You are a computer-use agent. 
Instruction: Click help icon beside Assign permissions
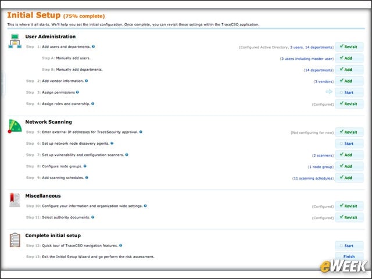(77, 92)
